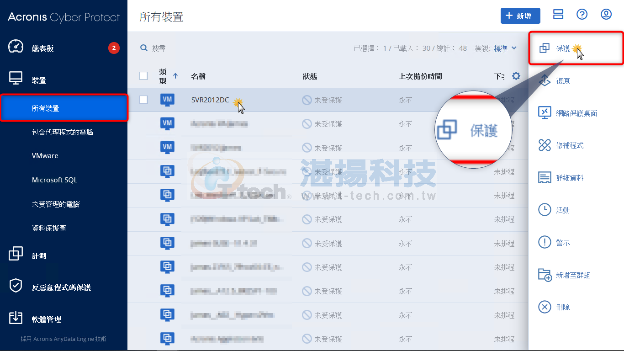Click the 軟體管理 label in sidebar
The width and height of the screenshot is (624, 351).
coord(46,319)
